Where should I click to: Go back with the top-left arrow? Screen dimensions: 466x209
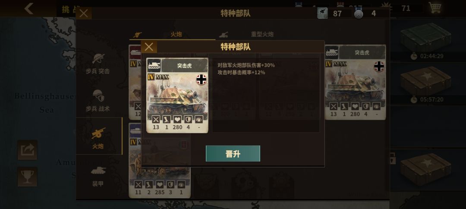point(29,8)
